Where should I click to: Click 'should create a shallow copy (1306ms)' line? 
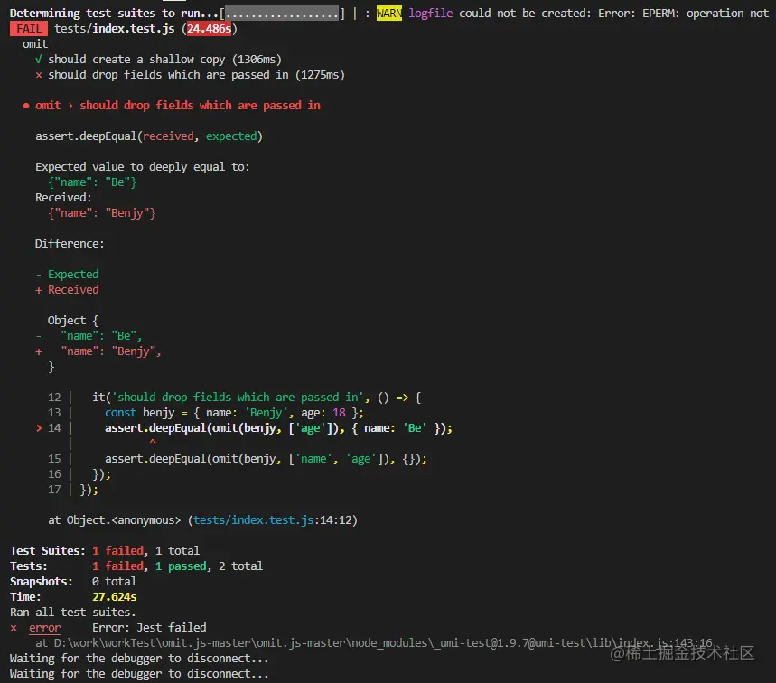[x=158, y=60]
